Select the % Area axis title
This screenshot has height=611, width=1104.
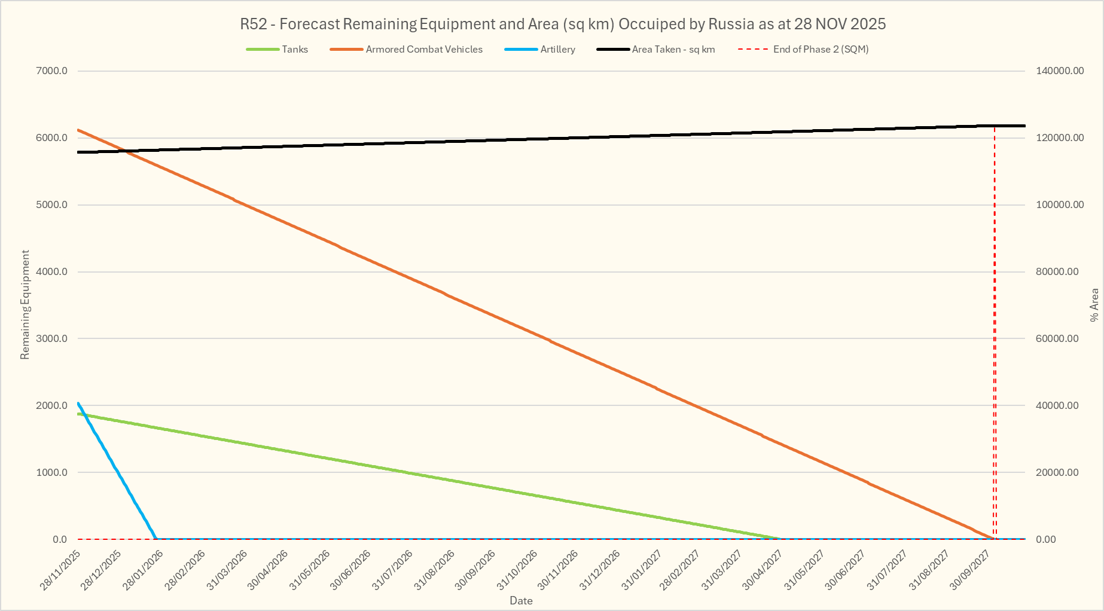(x=1094, y=305)
